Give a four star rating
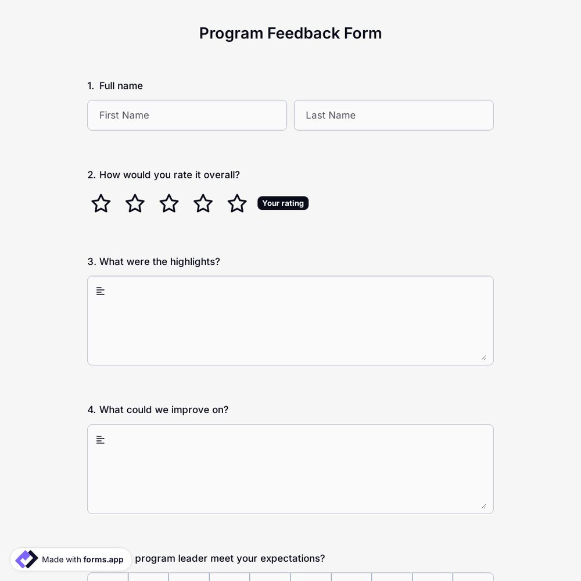This screenshot has height=581, width=581. pos(203,203)
